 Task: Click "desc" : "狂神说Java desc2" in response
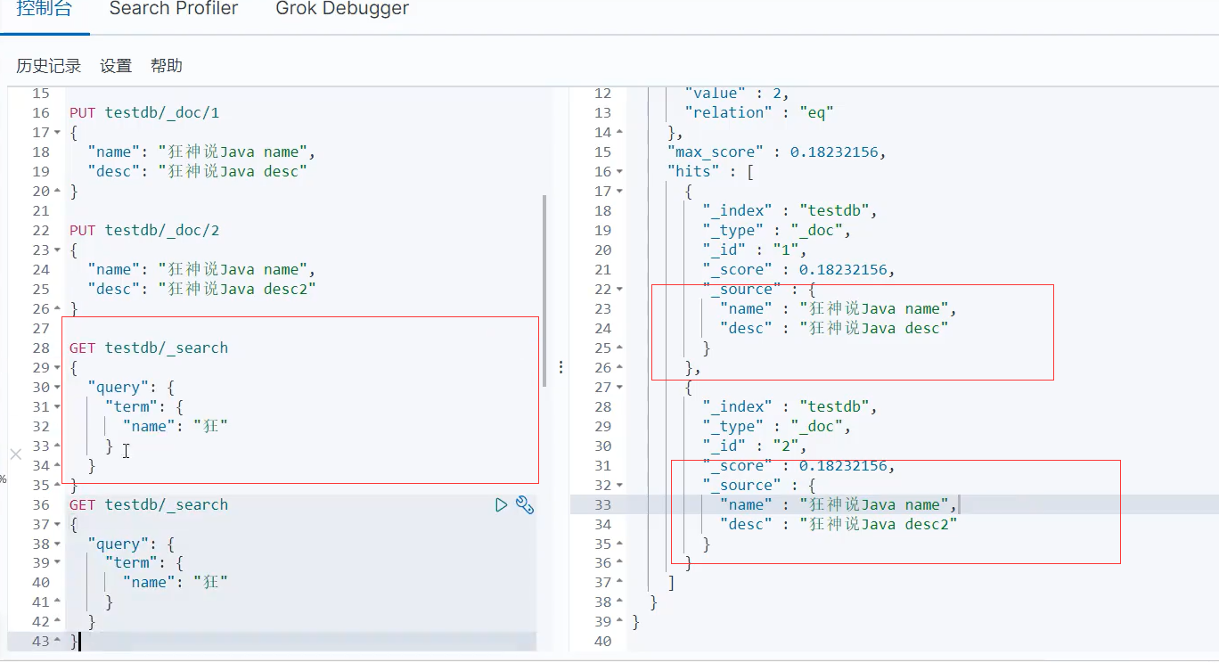click(x=839, y=525)
